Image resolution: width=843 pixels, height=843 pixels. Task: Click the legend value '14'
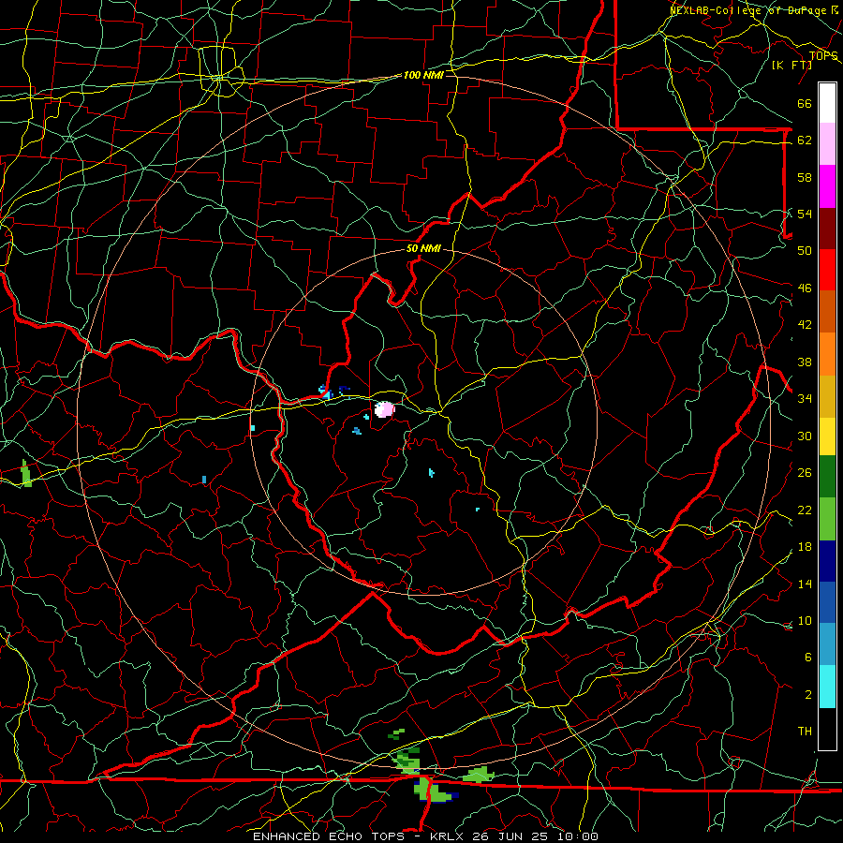tap(805, 584)
